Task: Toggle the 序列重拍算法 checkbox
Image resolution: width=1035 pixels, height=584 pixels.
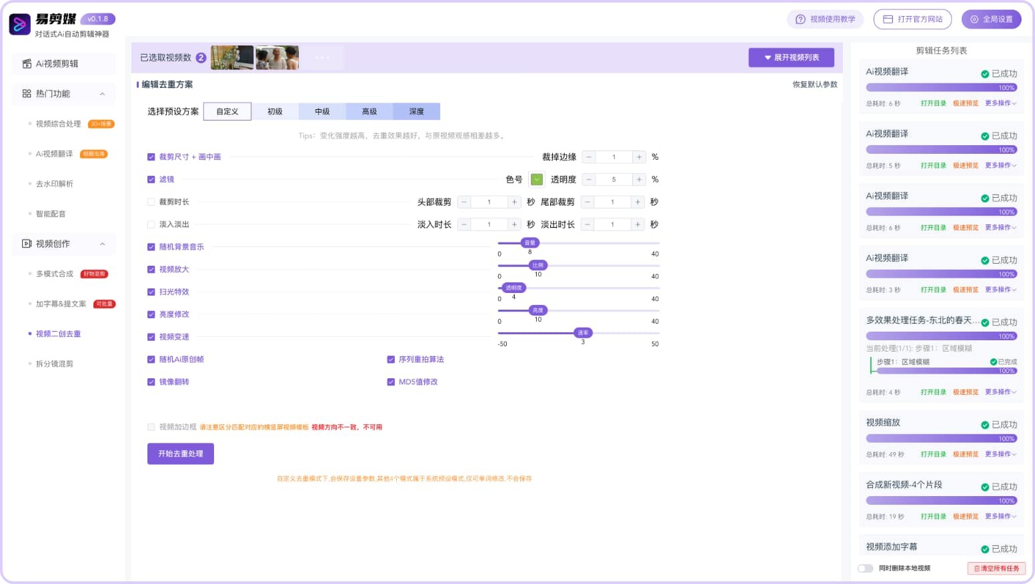Action: 391,360
